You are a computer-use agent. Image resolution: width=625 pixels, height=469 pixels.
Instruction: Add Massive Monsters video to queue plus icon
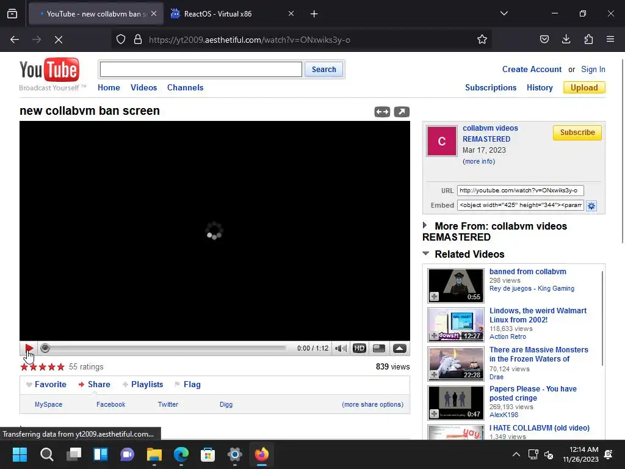pyautogui.click(x=434, y=375)
